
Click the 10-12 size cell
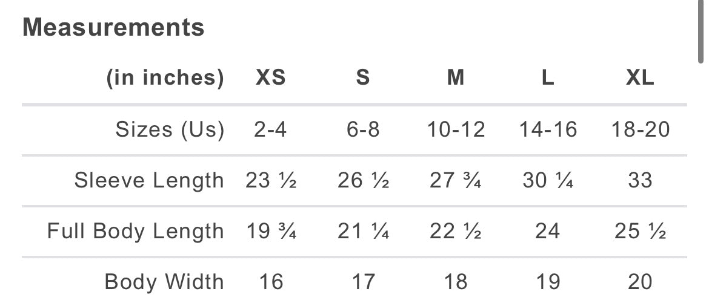click(456, 129)
